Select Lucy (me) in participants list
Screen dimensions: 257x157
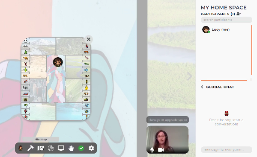click(x=221, y=29)
